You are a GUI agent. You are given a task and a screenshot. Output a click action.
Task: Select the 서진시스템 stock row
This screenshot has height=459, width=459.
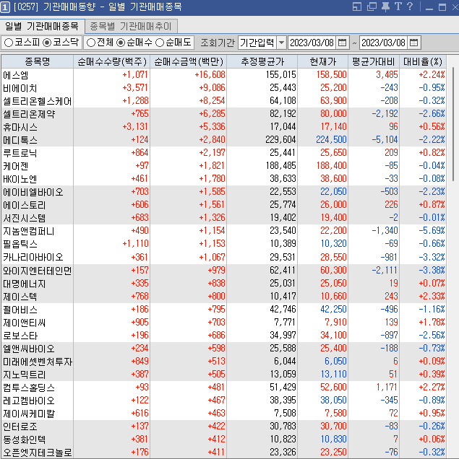click(224, 218)
